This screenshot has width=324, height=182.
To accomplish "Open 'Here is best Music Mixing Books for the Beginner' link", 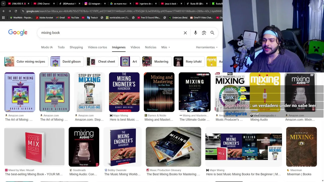I will (x=243, y=174).
